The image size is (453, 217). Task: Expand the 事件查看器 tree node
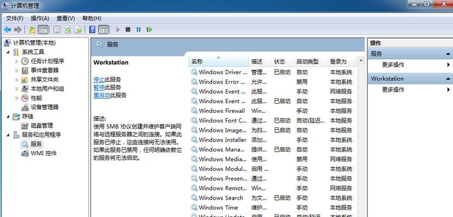[16, 71]
